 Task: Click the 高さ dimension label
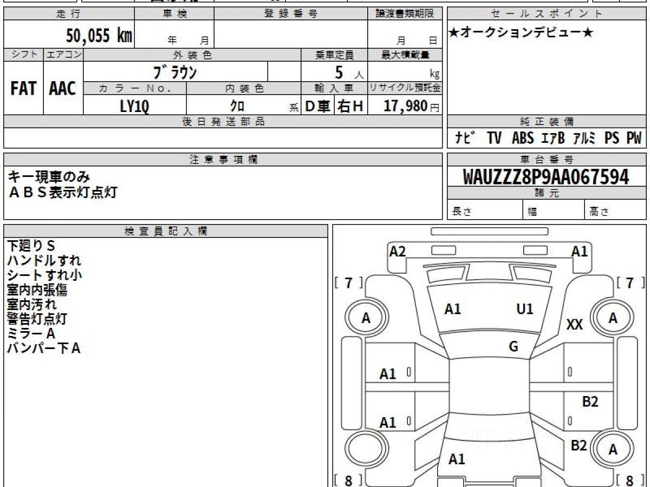pyautogui.click(x=600, y=212)
